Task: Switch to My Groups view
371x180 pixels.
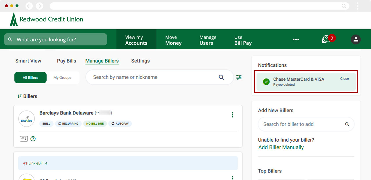Action: 63,78
